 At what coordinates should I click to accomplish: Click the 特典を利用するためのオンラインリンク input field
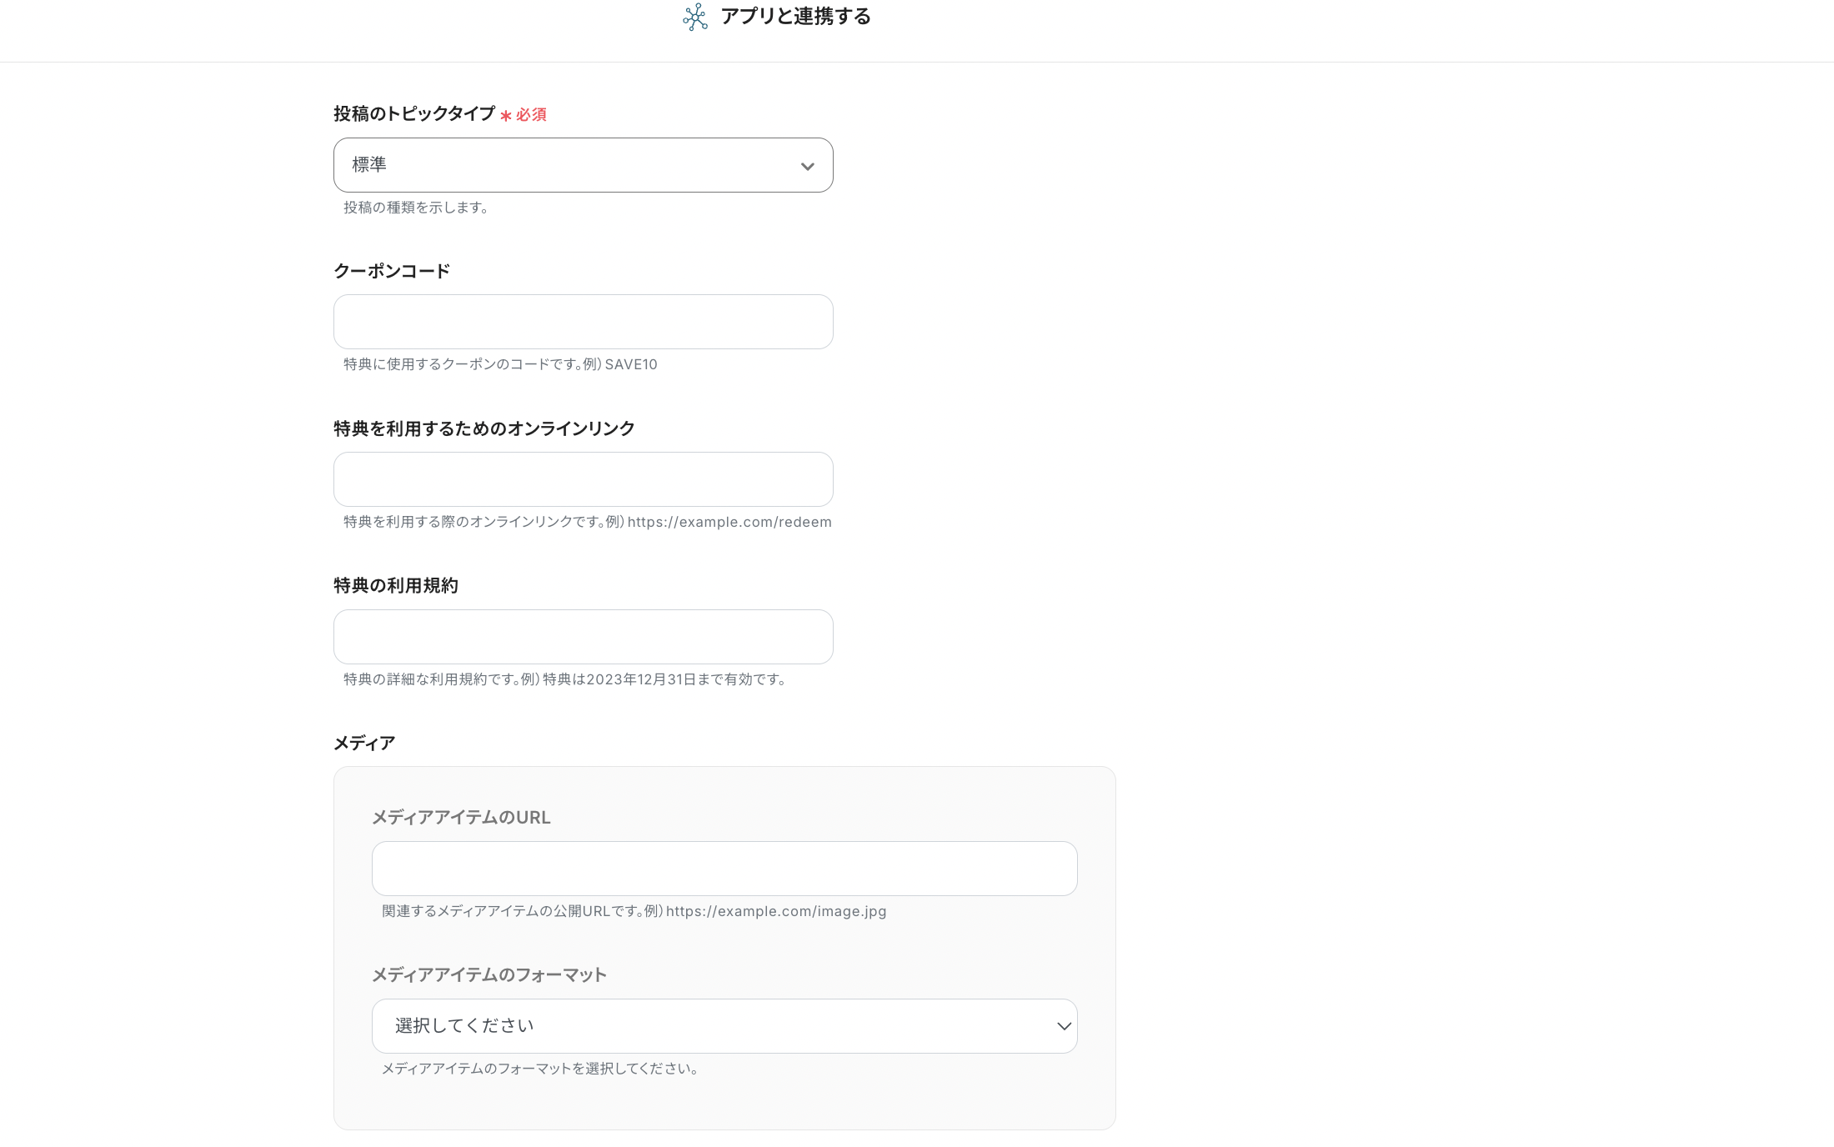pos(583,479)
